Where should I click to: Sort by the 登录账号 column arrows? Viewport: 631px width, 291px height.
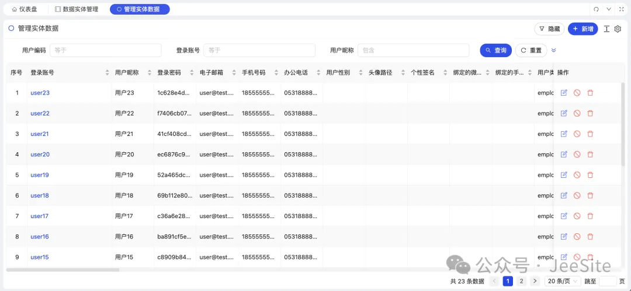[107, 73]
